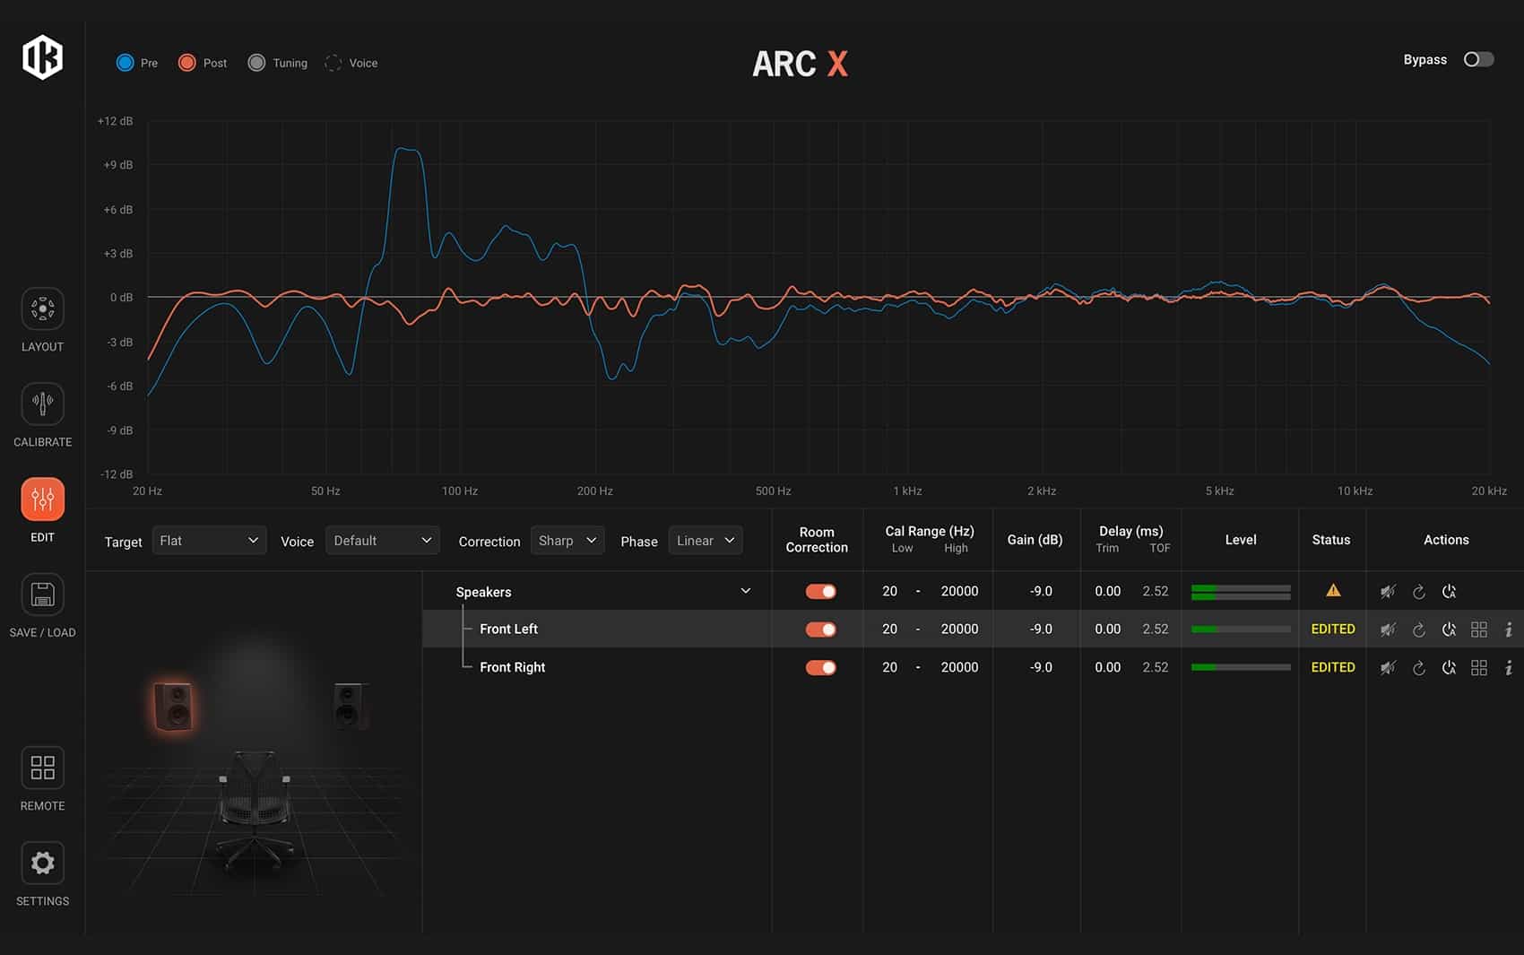Mute the Front Right speaker
The image size is (1524, 955).
(1388, 667)
